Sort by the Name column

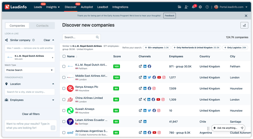[x=72, y=56]
